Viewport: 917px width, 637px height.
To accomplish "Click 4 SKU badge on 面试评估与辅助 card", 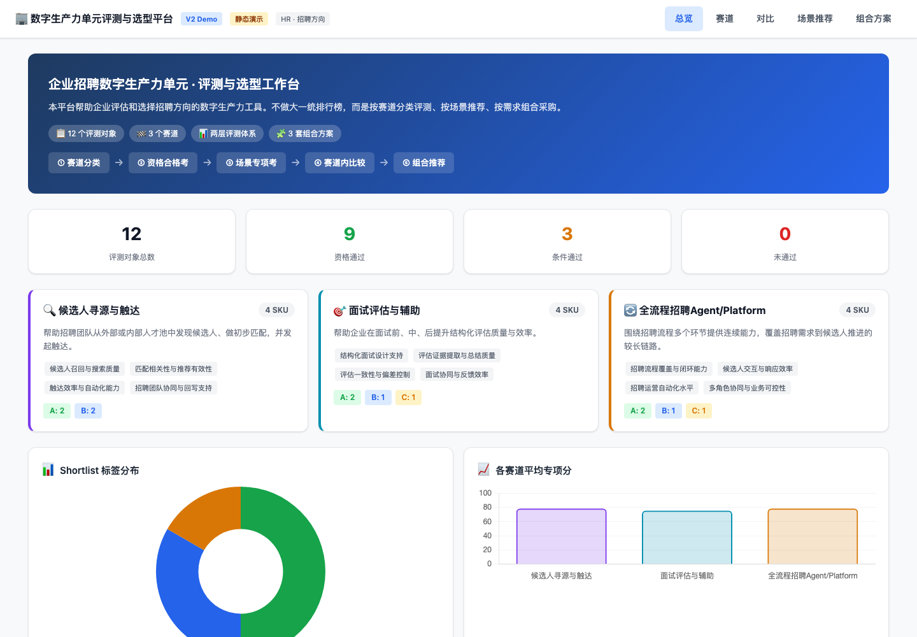I will click(567, 310).
